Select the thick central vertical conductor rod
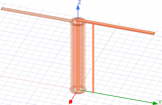 click(x=78, y=56)
